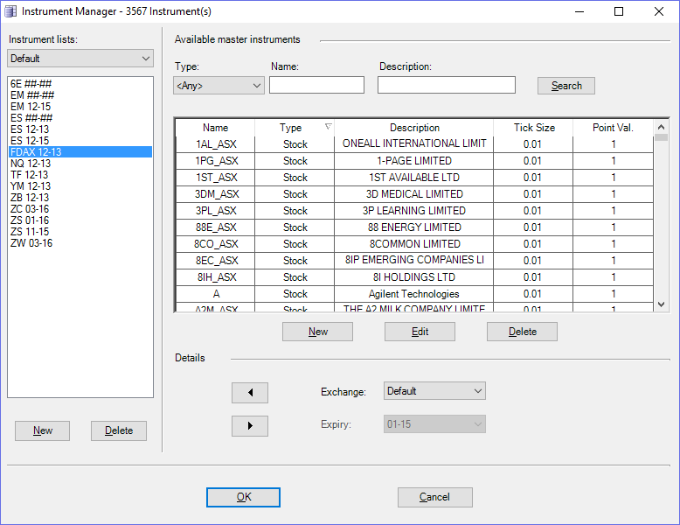Click Delete below the instruments table
The height and width of the screenshot is (525, 680).
522,332
